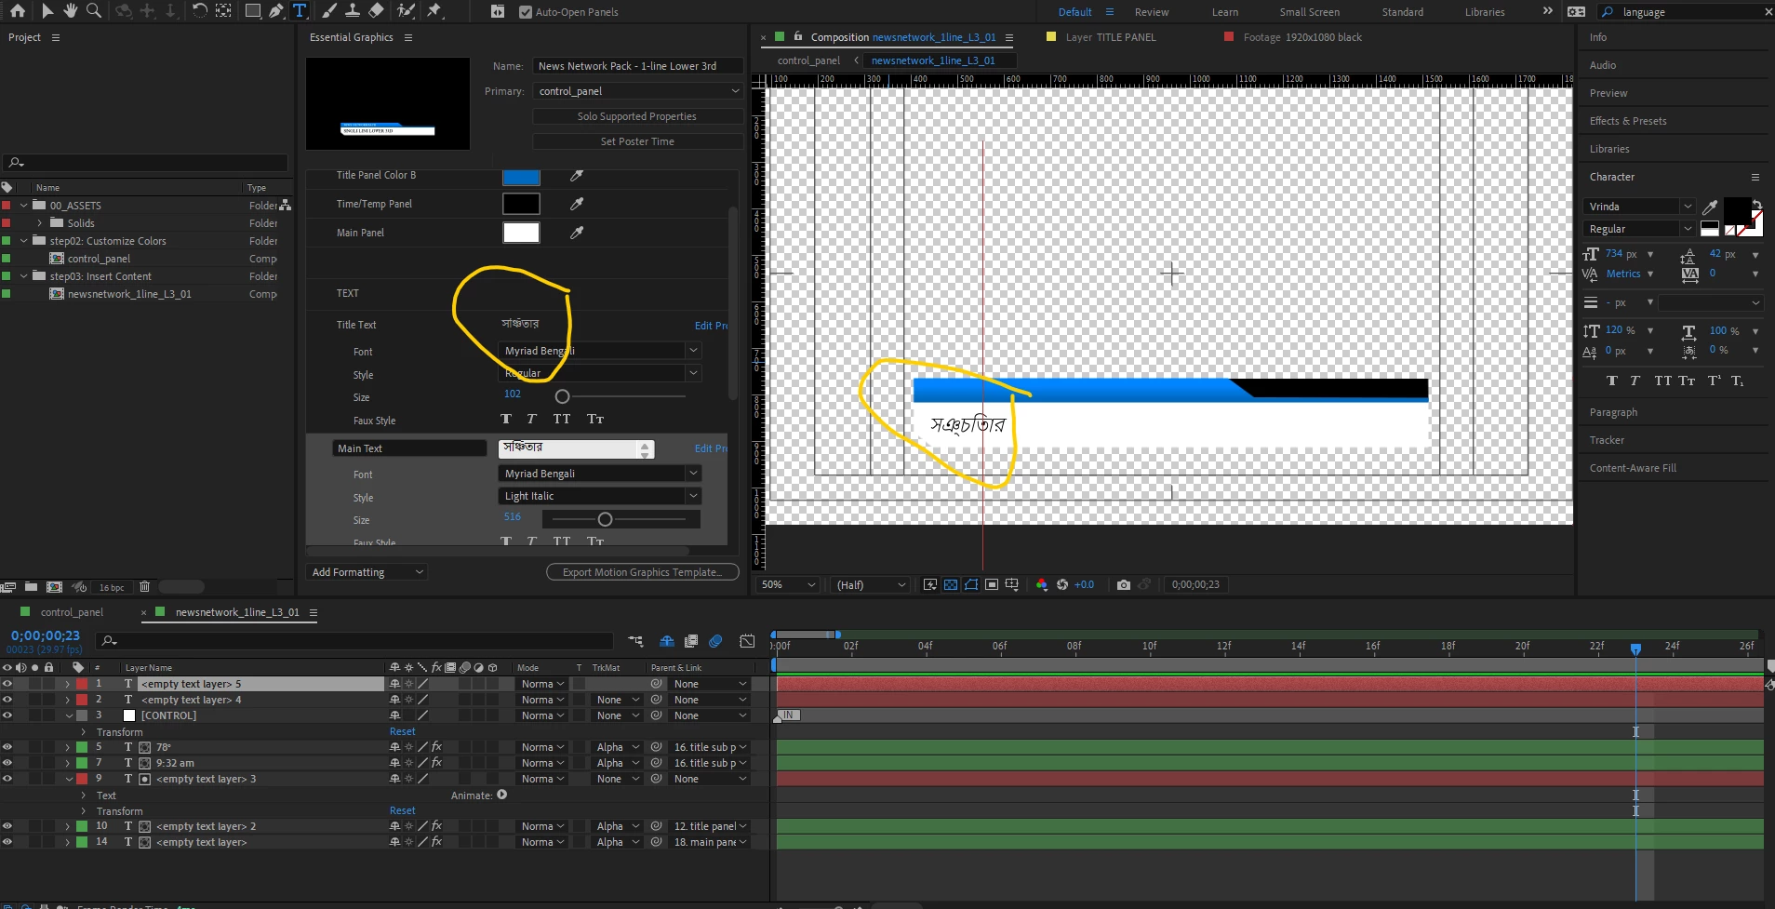1775x909 pixels.
Task: Hide layer 14 in the timeline
Action: (7, 842)
